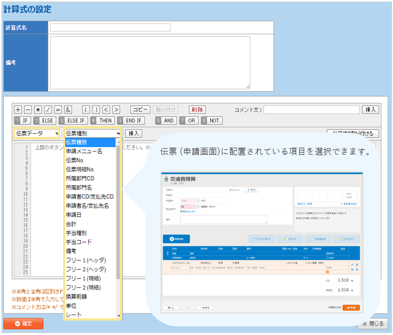The width and height of the screenshot is (393, 335).
Task: Click the minus operator button
Action: 28,110
